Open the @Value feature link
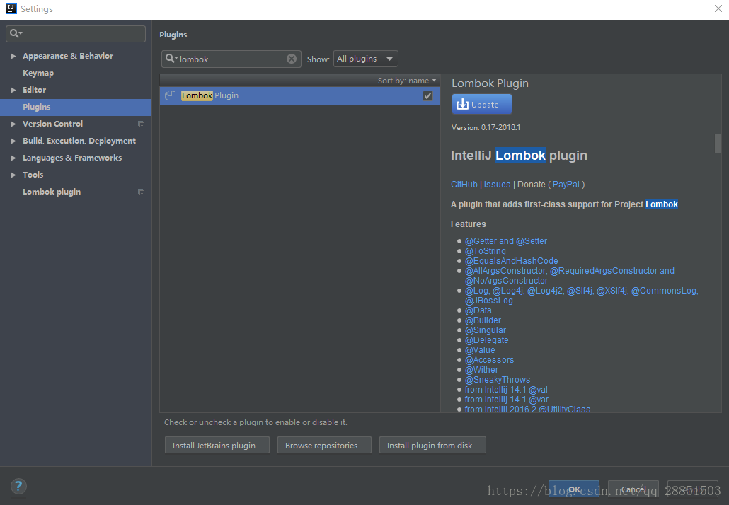Viewport: 729px width, 505px height. tap(480, 350)
